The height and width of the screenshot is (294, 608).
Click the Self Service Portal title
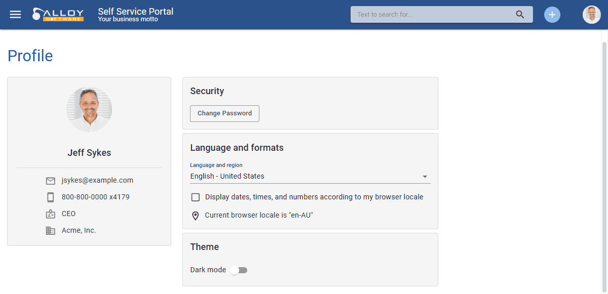coord(136,11)
